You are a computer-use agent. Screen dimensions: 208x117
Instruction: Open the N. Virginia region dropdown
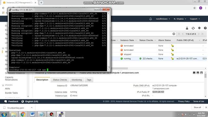coord(180,19)
